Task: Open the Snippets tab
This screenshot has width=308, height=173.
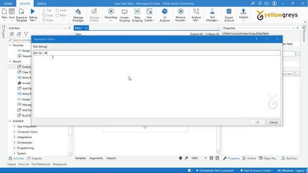Action: (35, 158)
